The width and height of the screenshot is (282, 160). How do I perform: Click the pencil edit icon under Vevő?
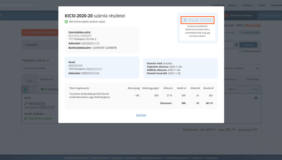[26, 104]
